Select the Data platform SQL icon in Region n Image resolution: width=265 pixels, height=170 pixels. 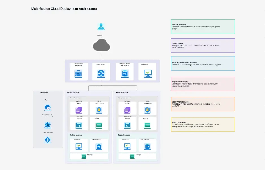pyautogui.click(x=147, y=145)
